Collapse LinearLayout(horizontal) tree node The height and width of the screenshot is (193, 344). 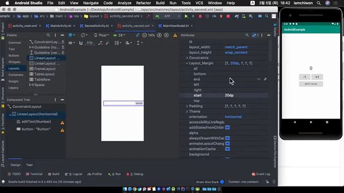pyautogui.click(x=10, y=114)
